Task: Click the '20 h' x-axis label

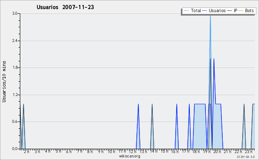Action: point(217,151)
